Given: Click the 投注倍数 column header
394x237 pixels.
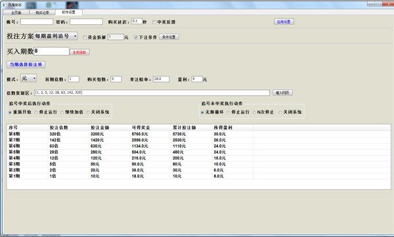Looking at the screenshot, I should (x=68, y=127).
